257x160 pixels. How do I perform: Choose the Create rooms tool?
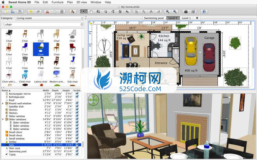coord(106,12)
